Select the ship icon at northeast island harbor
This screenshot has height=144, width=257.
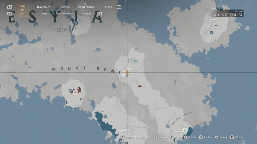tap(220, 9)
